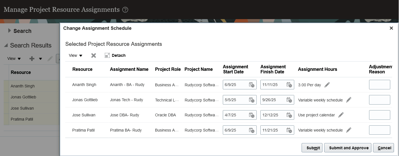
Task: Edit the 3.00 Per day assignment hours
Action: pyautogui.click(x=327, y=85)
